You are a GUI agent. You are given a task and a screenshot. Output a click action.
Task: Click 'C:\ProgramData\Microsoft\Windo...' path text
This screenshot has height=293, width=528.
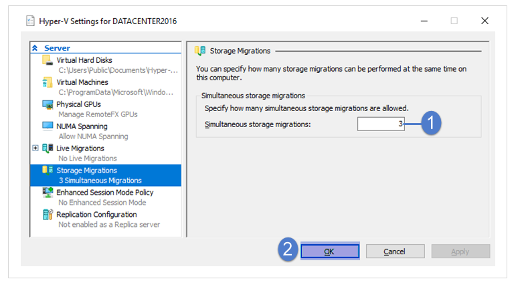[116, 92]
